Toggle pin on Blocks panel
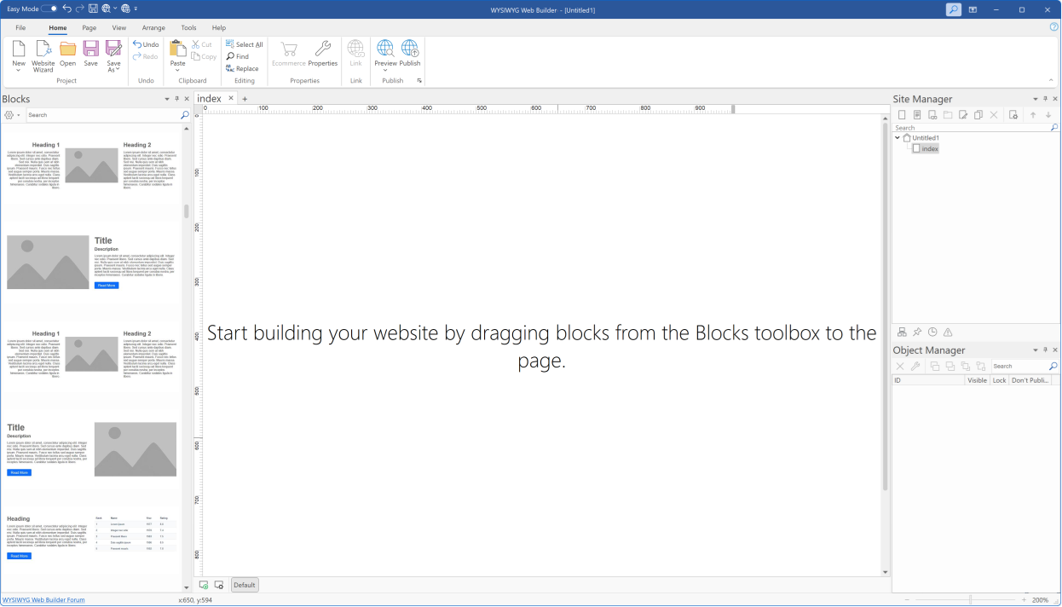 point(176,99)
